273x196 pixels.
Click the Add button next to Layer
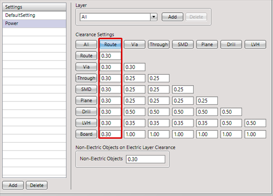pyautogui.click(x=172, y=17)
